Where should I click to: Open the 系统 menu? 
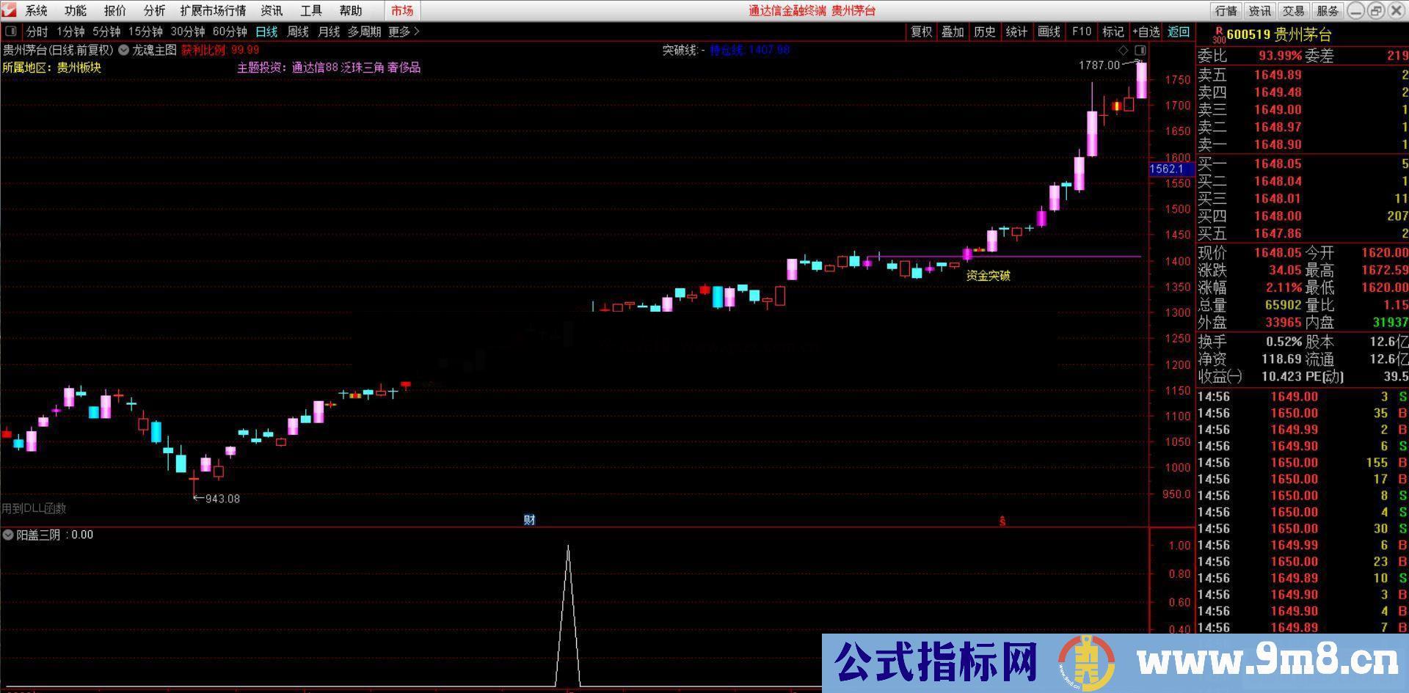point(36,10)
